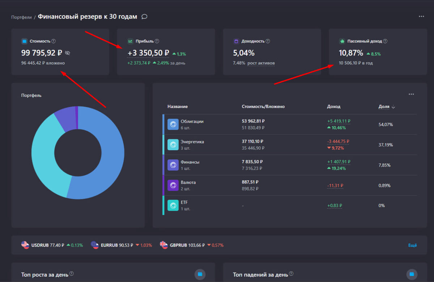Open the top-right ellipsis menu
This screenshot has width=434, height=282.
pos(421,16)
